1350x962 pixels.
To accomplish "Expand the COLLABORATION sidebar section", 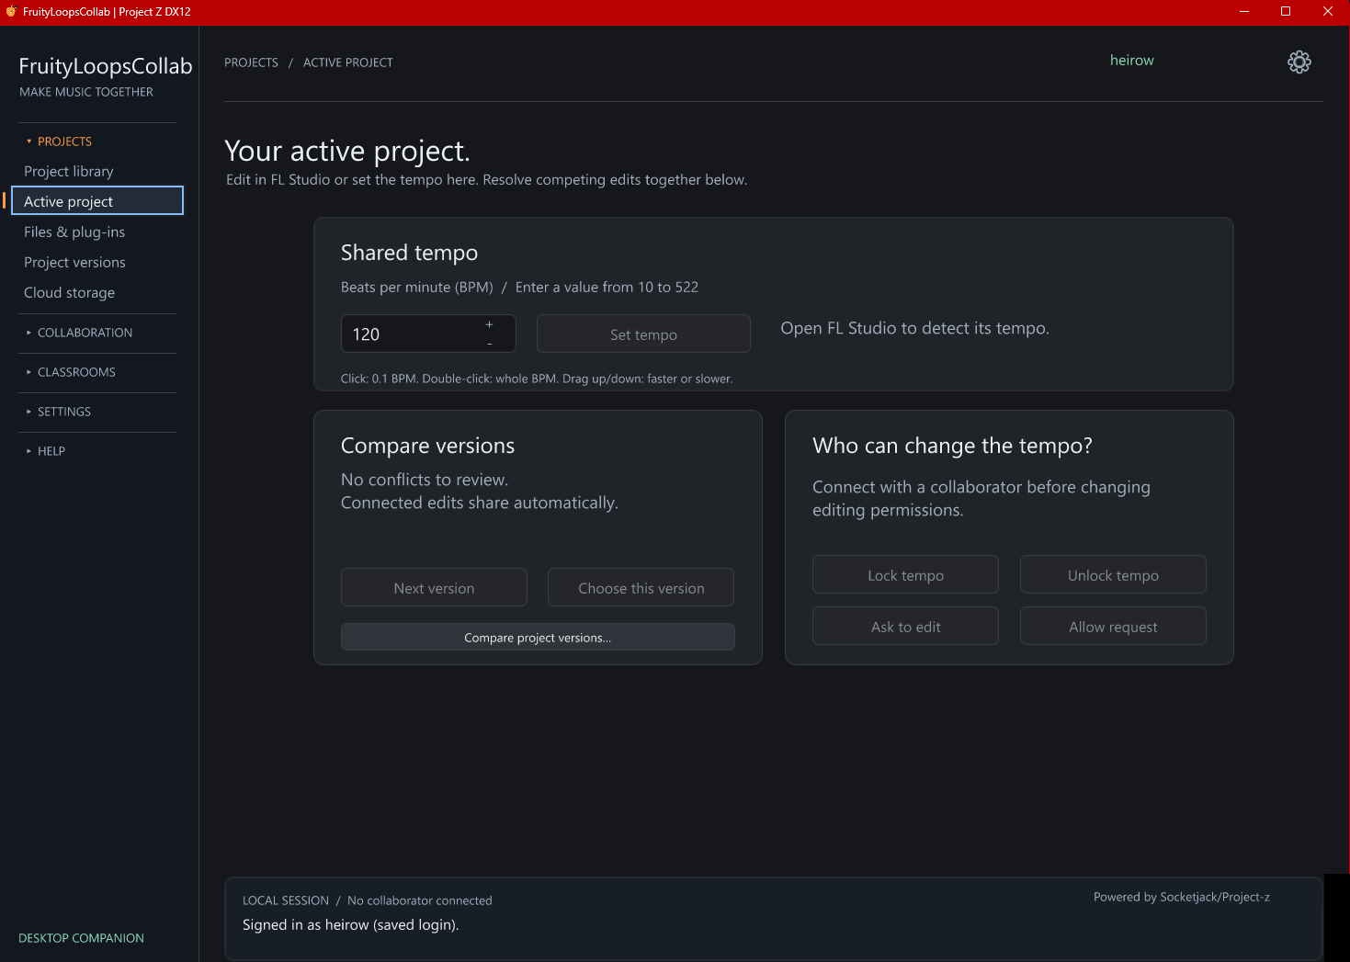I will click(78, 333).
